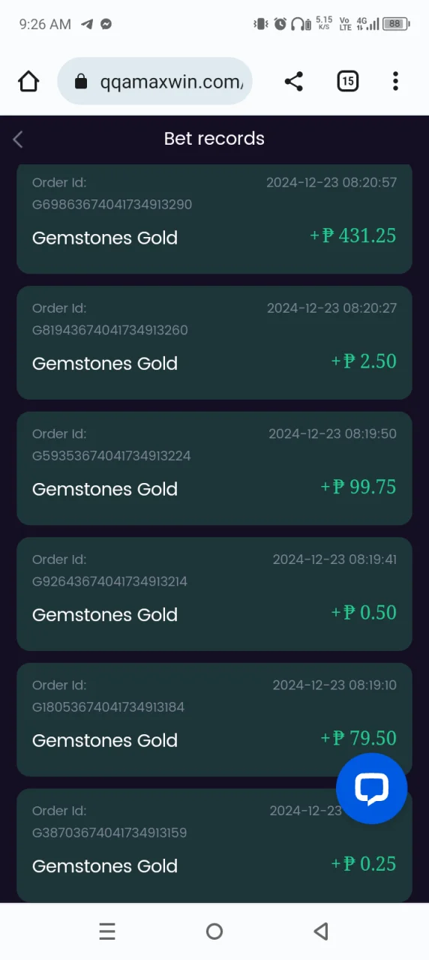Open the tab switcher showing 15 tabs
429x960 pixels.
tap(347, 81)
